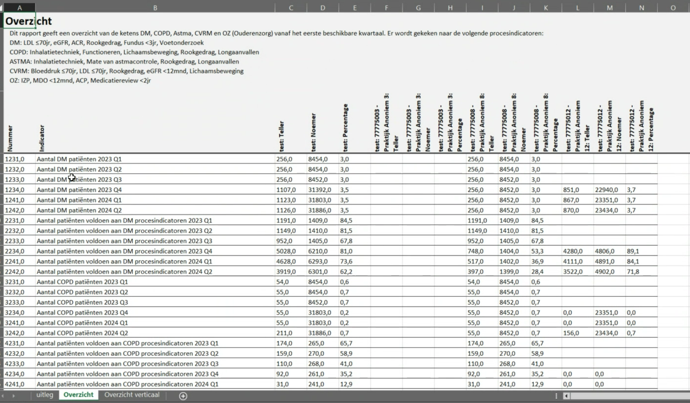This screenshot has width=690, height=403.
Task: Select the rotated "Nummer" header cell
Action: click(x=20, y=122)
